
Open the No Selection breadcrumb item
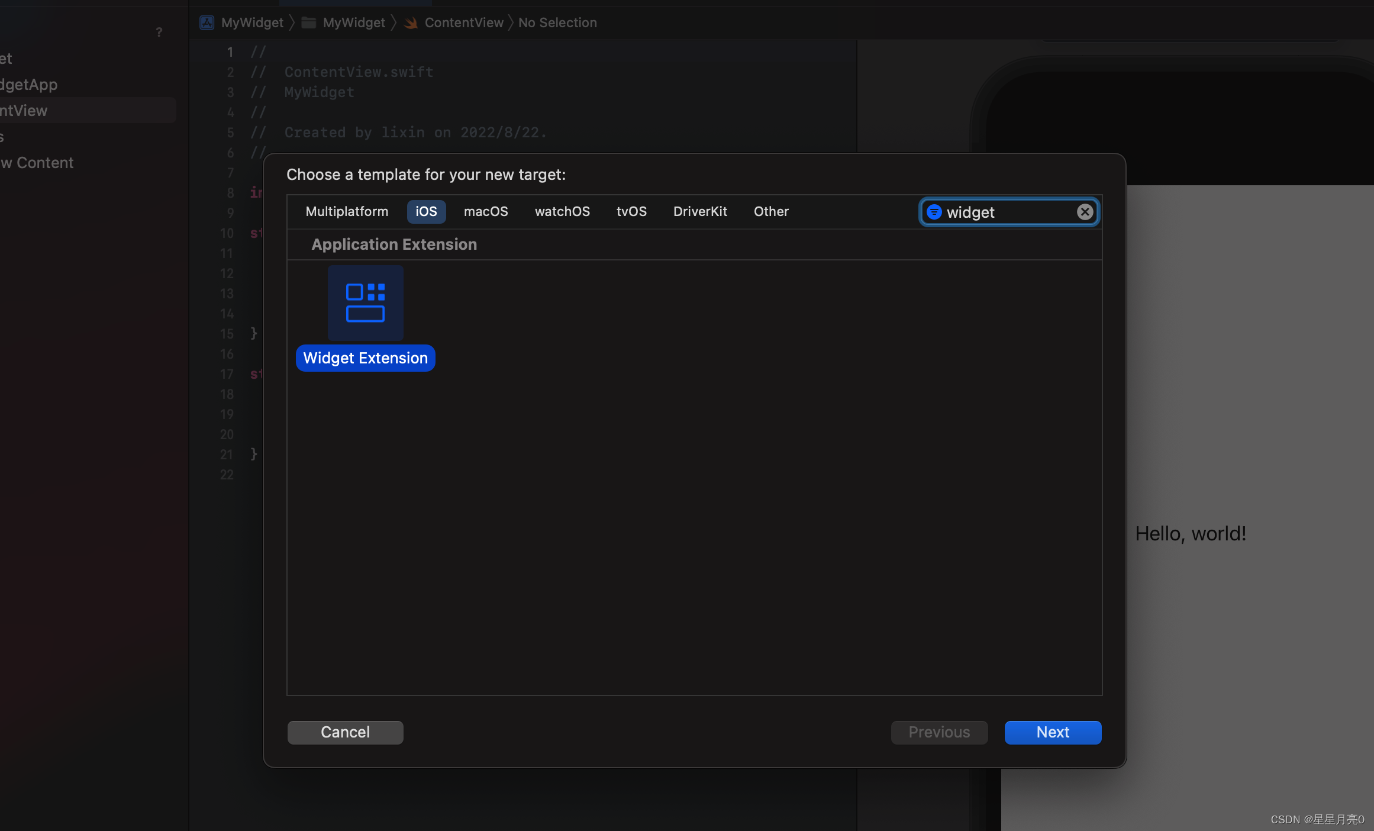(557, 22)
